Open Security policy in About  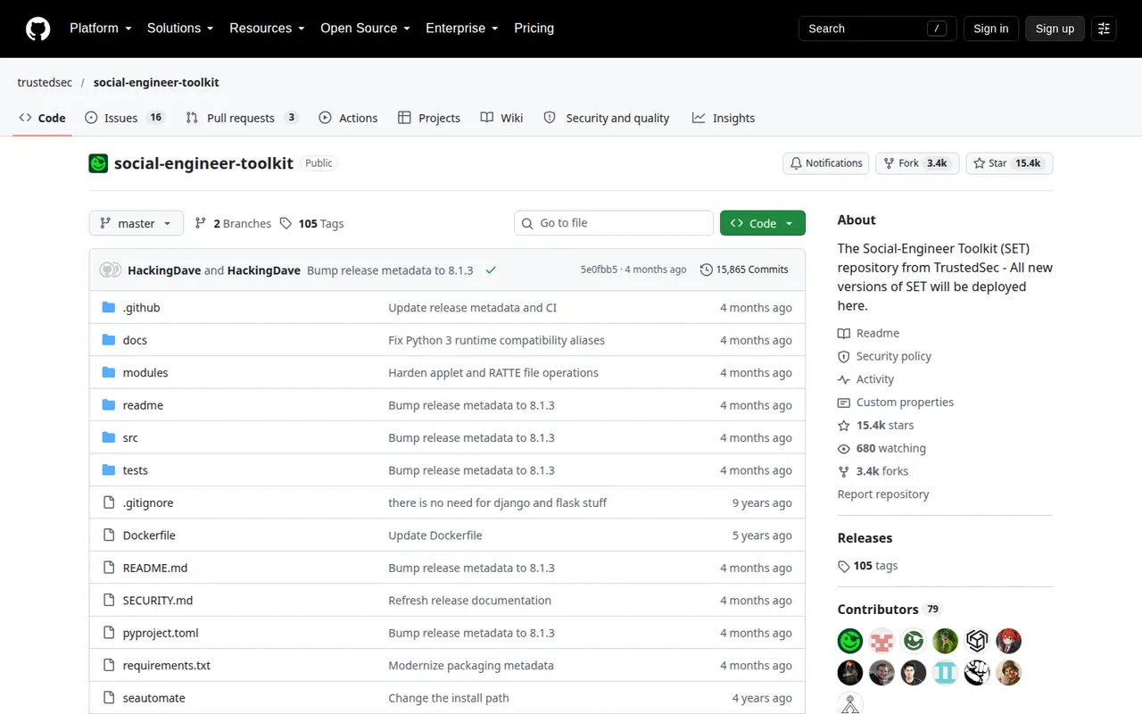click(x=884, y=356)
